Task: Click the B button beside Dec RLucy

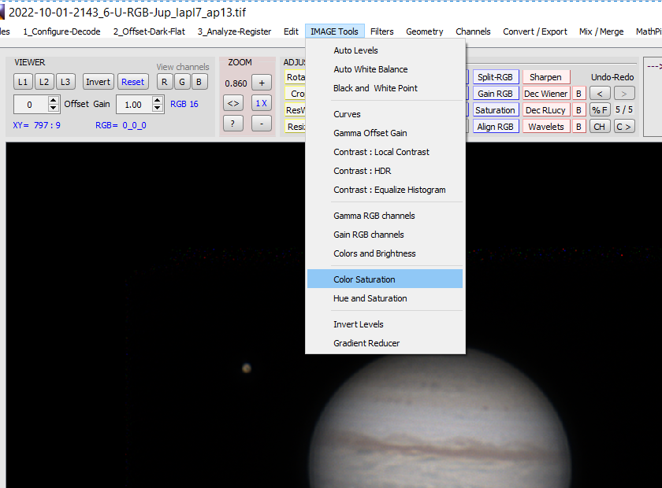Action: pyautogui.click(x=578, y=110)
